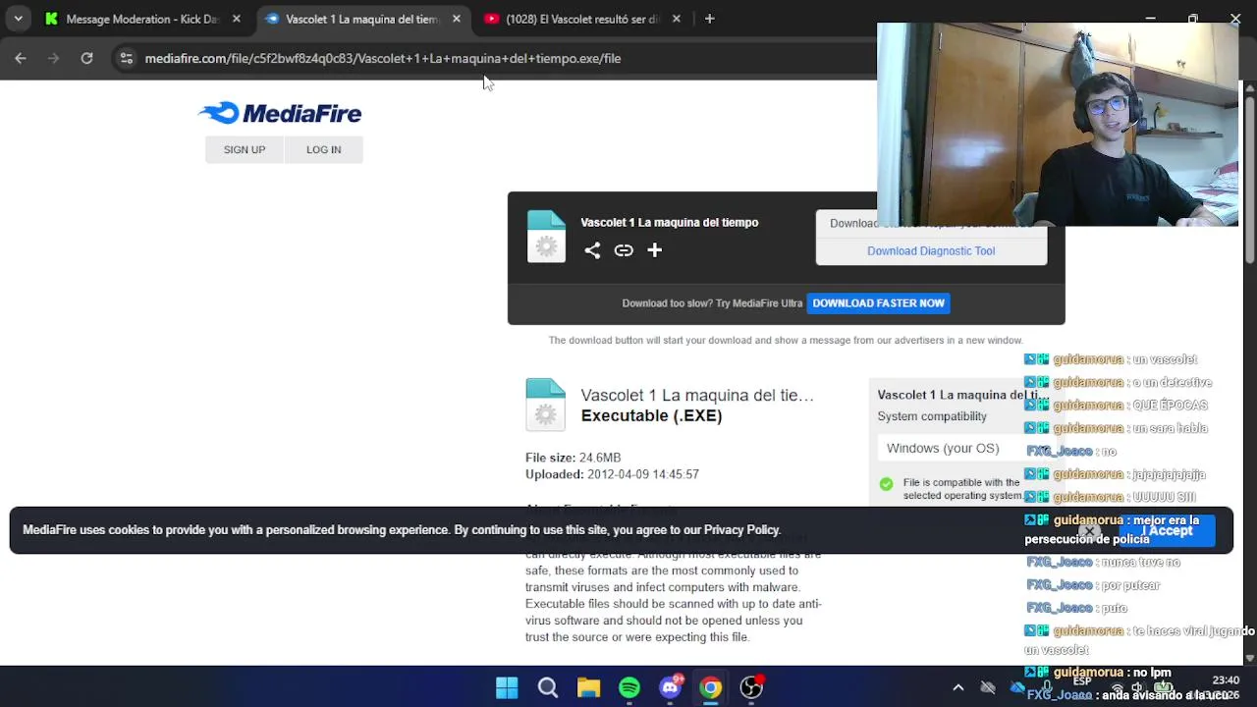This screenshot has height=707, width=1257.
Task: Reload the page
Action: [x=86, y=58]
